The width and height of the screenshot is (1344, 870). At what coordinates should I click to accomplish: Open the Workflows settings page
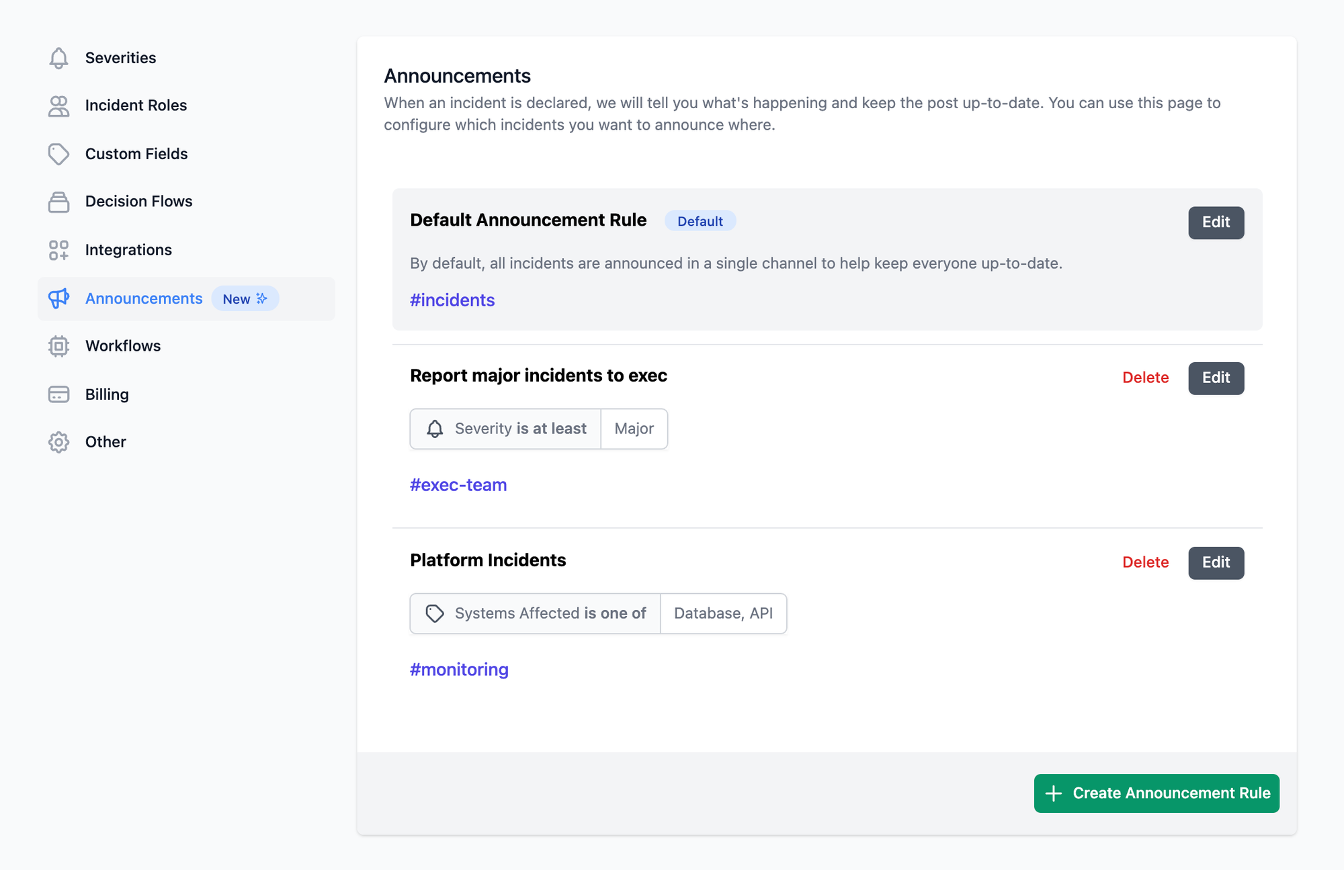[123, 346]
